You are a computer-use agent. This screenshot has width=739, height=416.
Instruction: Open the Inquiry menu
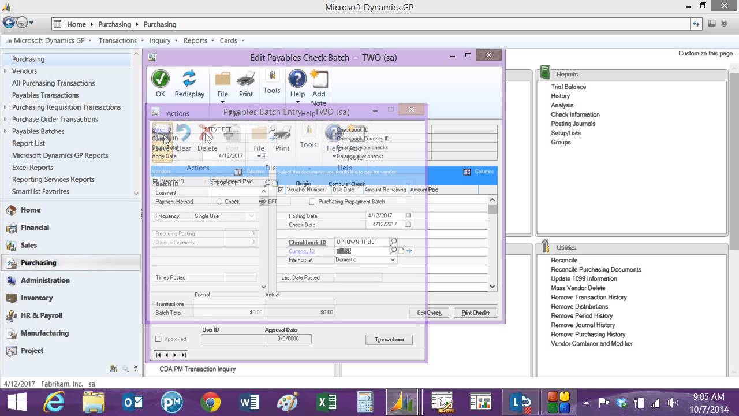coord(163,40)
